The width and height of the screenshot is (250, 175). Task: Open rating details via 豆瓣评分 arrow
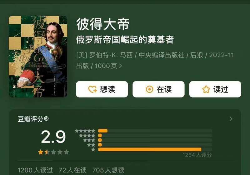pos(231,119)
